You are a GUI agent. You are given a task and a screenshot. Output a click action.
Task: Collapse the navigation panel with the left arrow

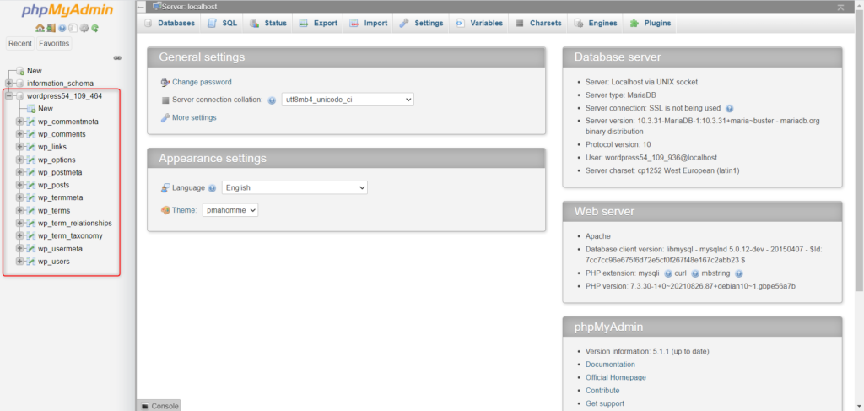[x=141, y=7]
